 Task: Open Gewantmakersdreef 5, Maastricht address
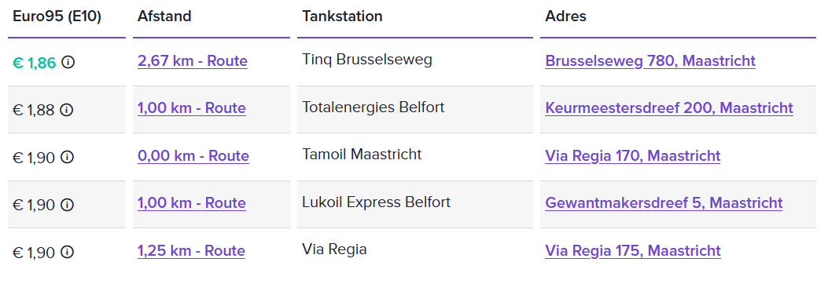click(x=664, y=203)
